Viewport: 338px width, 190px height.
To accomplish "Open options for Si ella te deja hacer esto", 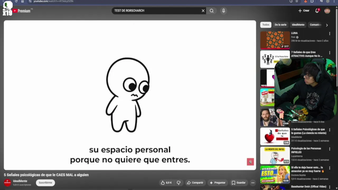I will tap(330, 168).
